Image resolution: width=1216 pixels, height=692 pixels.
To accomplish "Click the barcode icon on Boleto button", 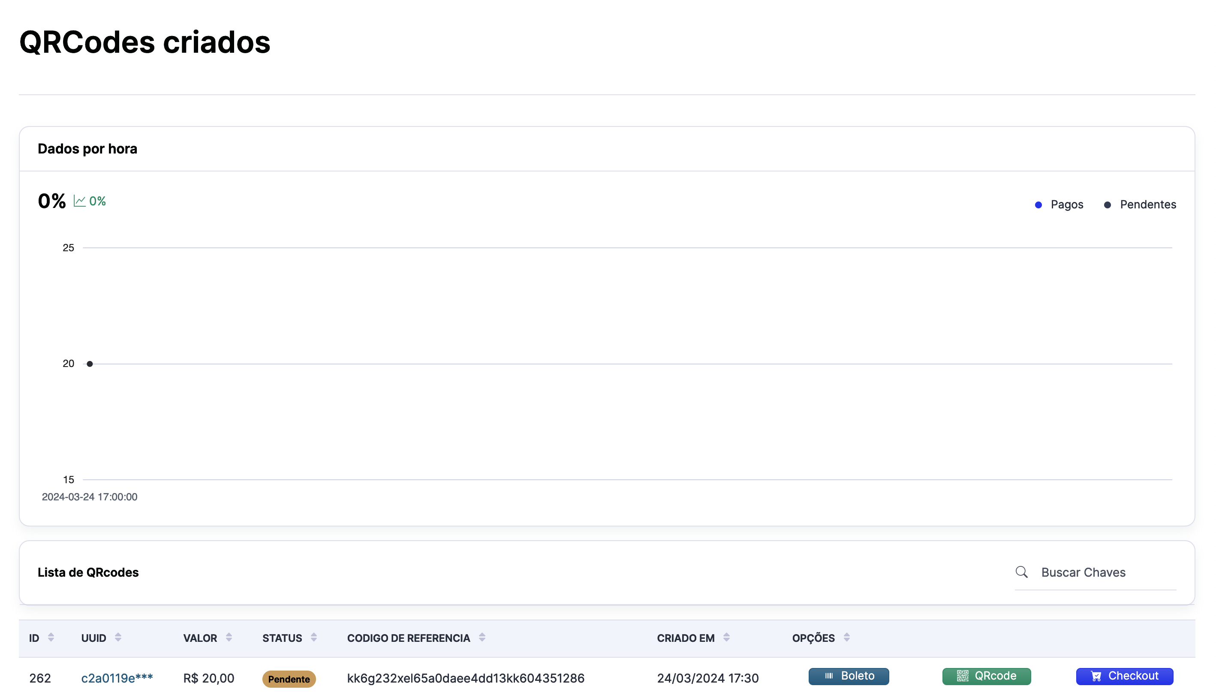I will pyautogui.click(x=829, y=676).
